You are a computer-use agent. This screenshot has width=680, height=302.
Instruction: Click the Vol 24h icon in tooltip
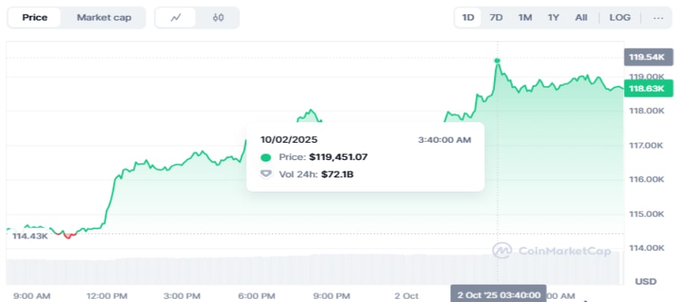pos(265,174)
